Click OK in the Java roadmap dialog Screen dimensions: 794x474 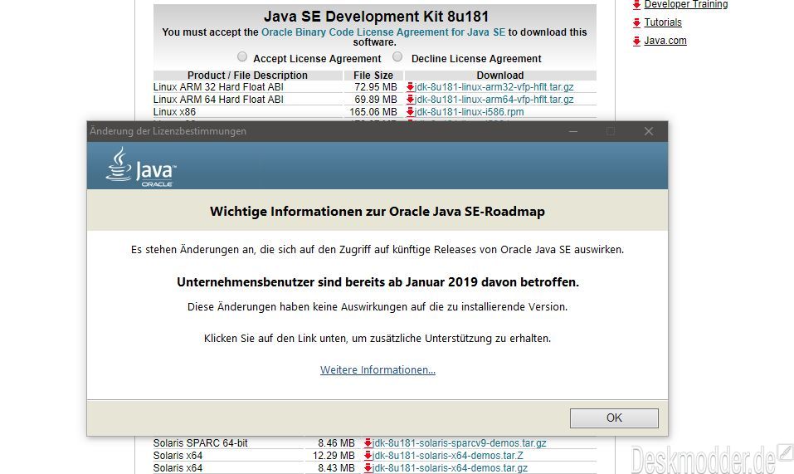[x=614, y=418]
